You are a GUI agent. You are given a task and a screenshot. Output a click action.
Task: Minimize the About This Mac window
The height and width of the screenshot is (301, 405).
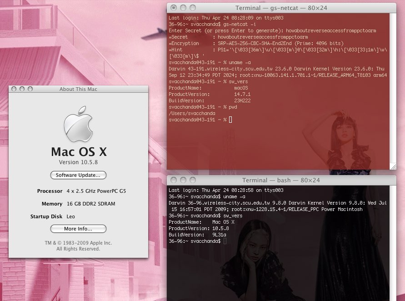[22, 89]
